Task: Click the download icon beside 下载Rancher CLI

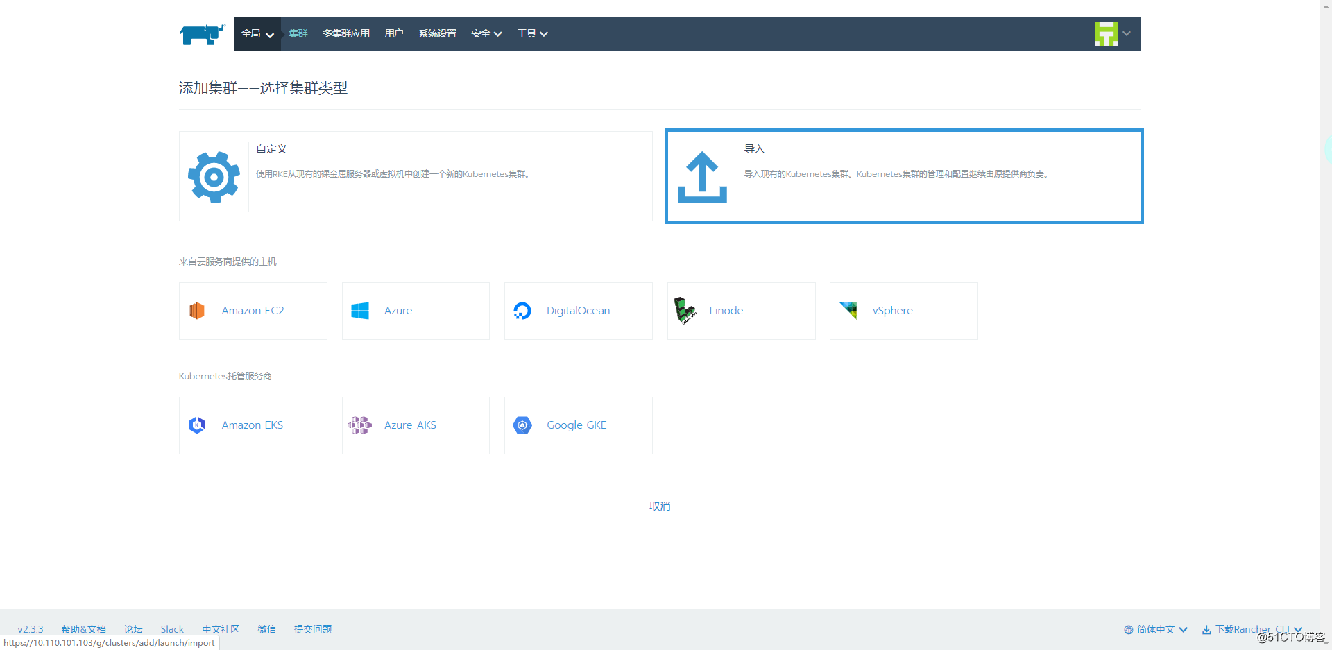Action: pos(1206,630)
